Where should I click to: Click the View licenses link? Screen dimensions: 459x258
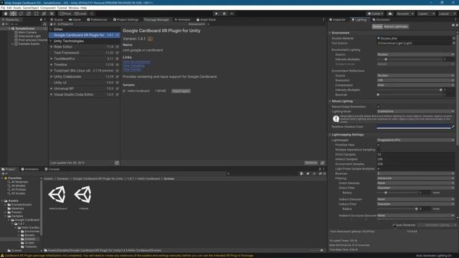click(x=132, y=70)
